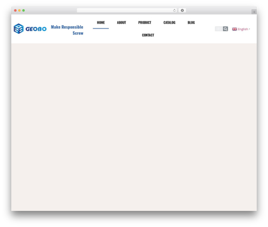Open the English language dropdown
Image resolution: width=268 pixels, height=227 pixels.
241,29
